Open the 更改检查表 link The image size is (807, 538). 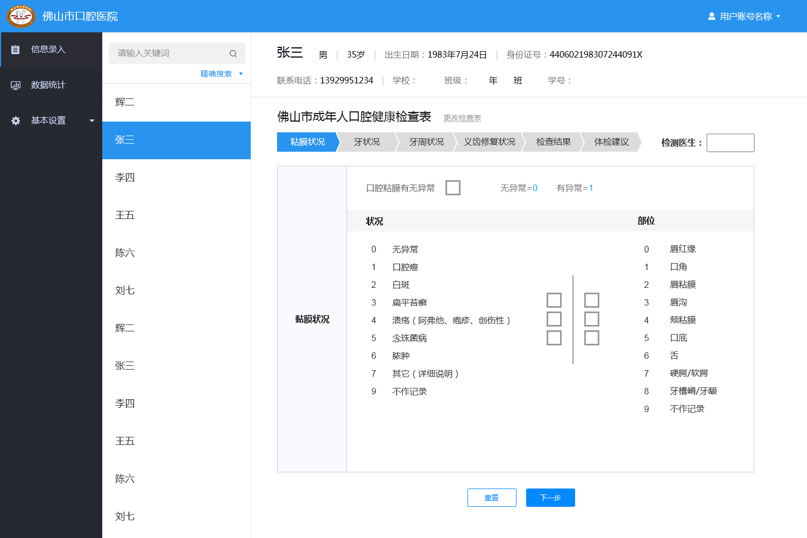[x=462, y=118]
